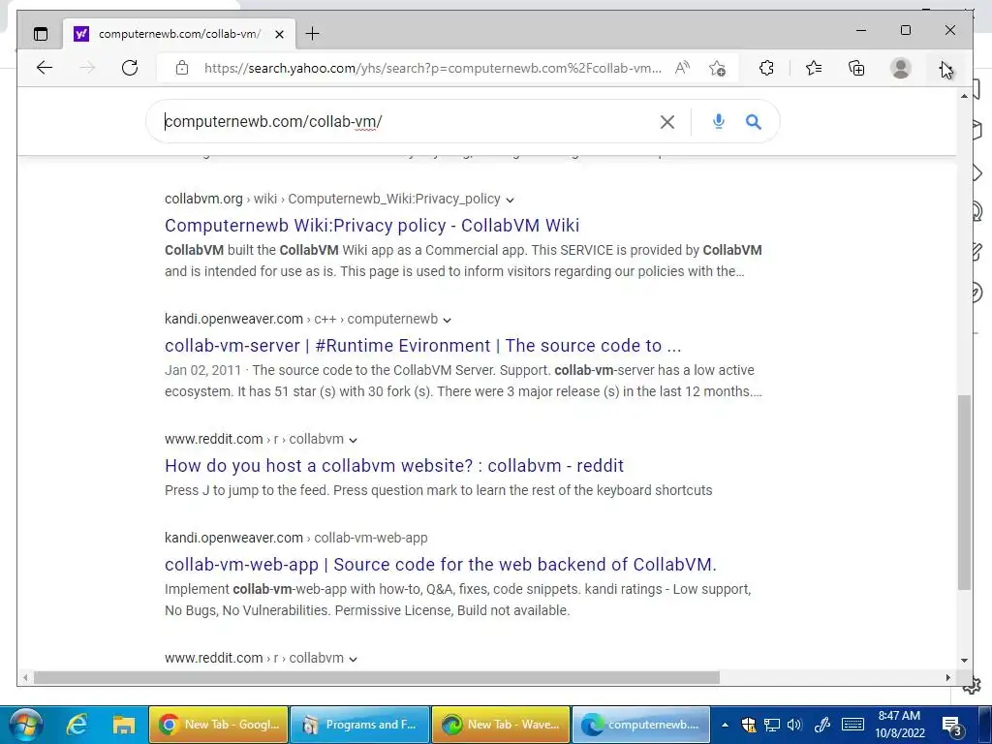Viewport: 992px width, 744px height.
Task: Click kandi.openweaver.com collab-vm-web-app breadcrumb text
Action: click(296, 538)
